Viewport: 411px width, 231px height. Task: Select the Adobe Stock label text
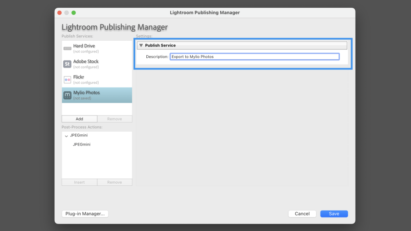[86, 61]
